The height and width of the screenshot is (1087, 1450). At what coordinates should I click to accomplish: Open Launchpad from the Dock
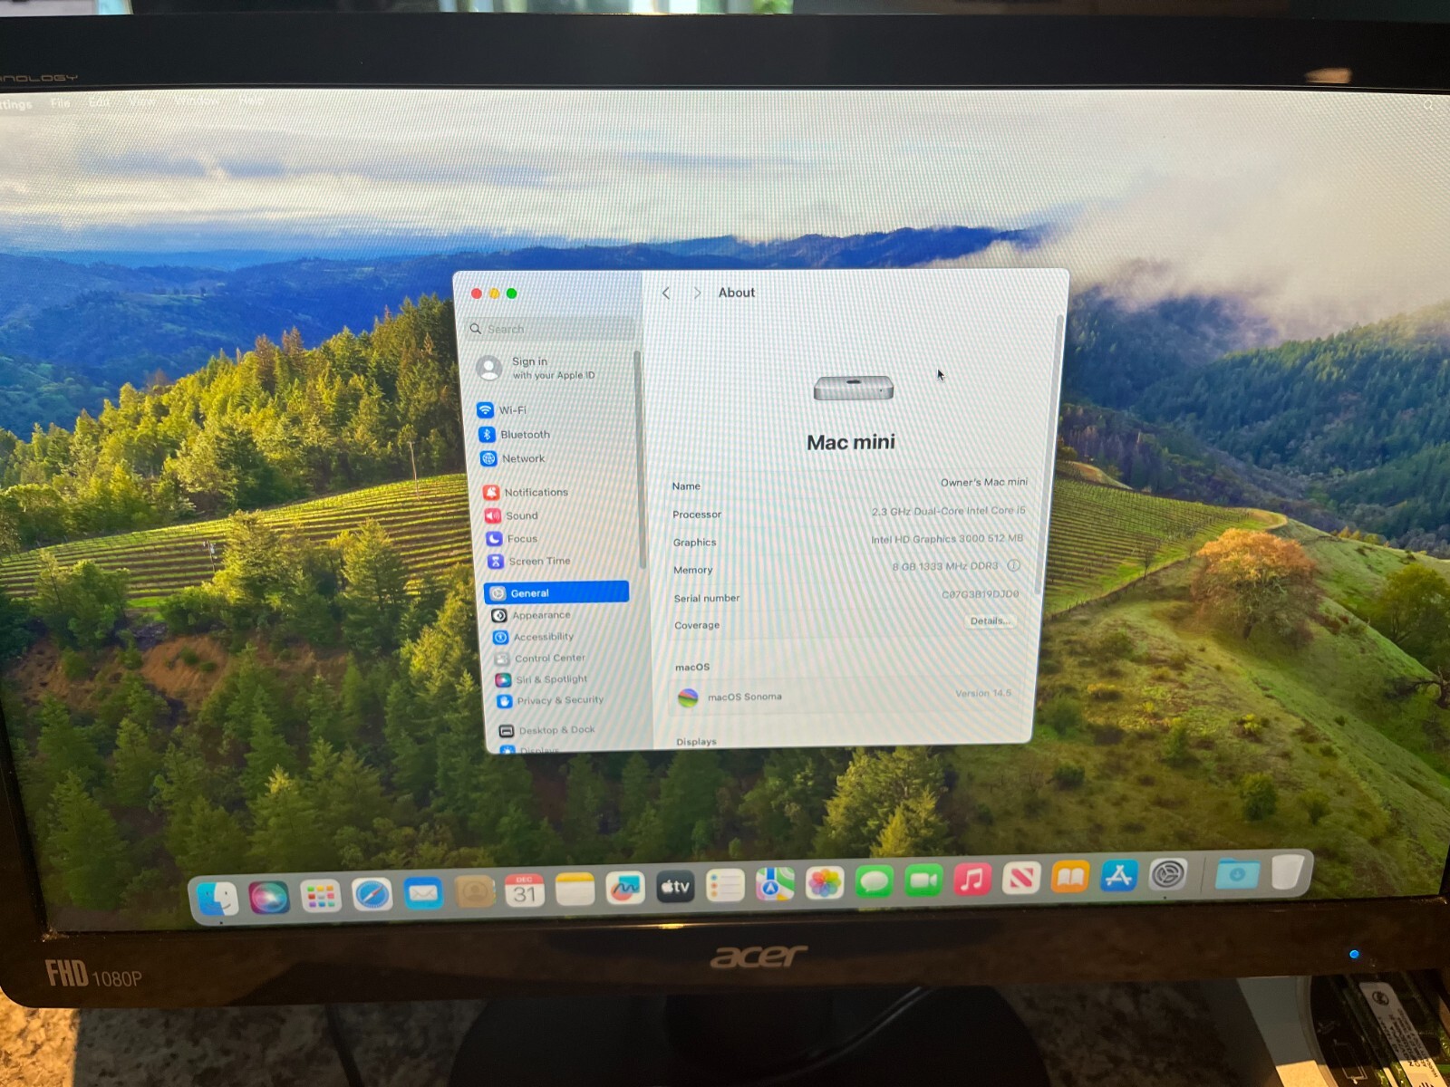(x=321, y=897)
